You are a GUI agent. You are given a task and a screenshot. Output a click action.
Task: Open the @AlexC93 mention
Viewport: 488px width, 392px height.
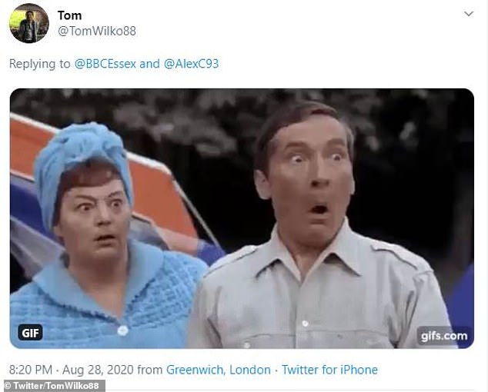click(191, 64)
